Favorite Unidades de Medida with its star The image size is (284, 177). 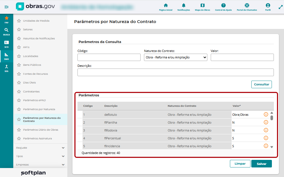point(19,21)
